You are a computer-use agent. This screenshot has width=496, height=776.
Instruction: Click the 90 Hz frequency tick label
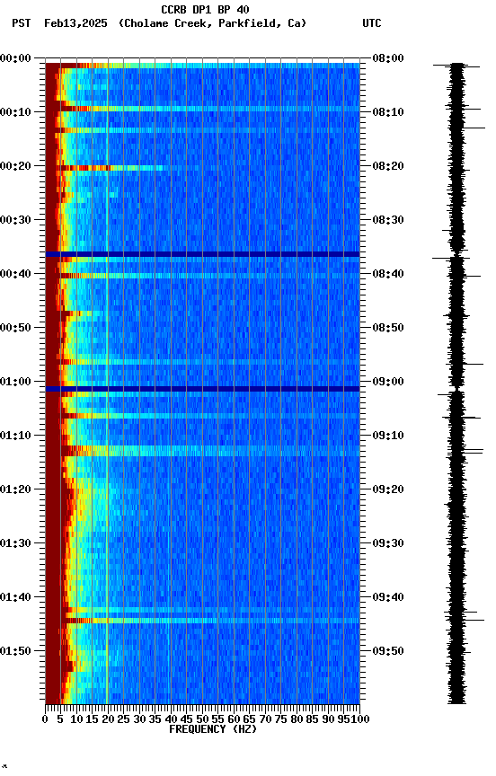pos(328,719)
